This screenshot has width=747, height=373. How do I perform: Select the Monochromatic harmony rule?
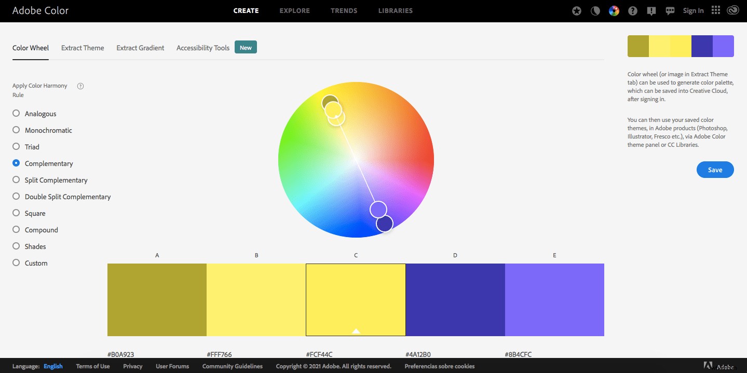tap(16, 130)
